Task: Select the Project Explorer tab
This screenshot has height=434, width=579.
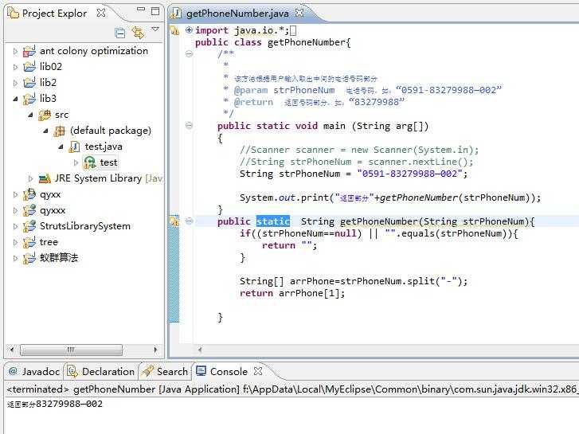Action: [54, 14]
